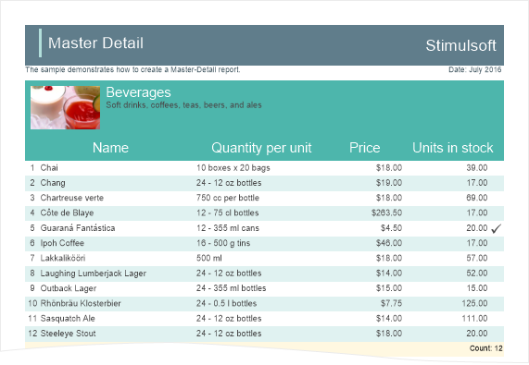This screenshot has width=529, height=365.
Task: Click the Beverages category thumbnail image
Action: (65, 107)
